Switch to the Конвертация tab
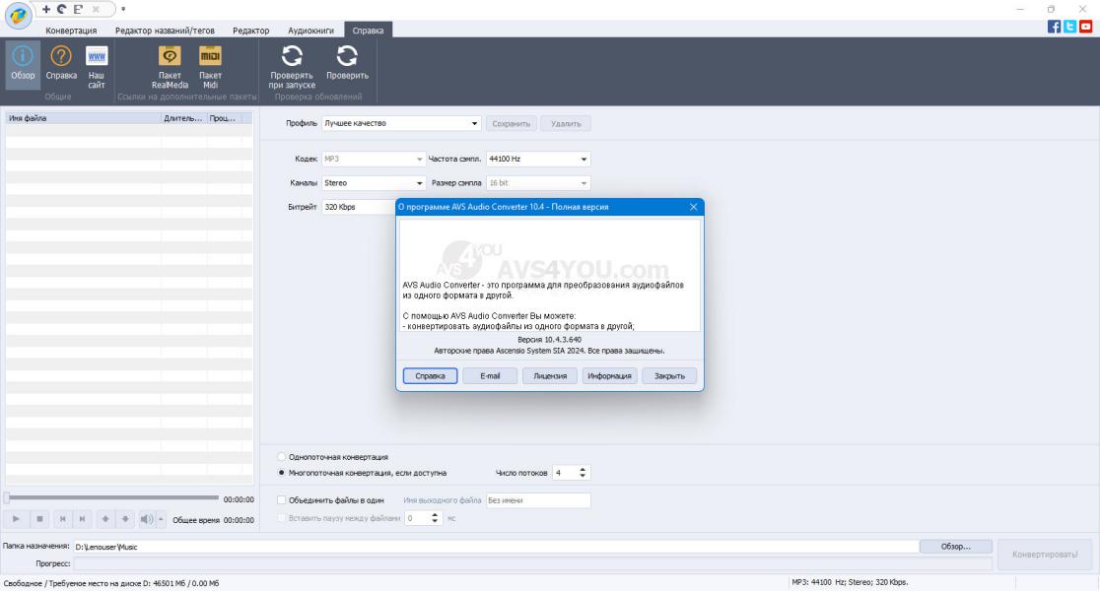This screenshot has height=591, width=1100. tap(71, 31)
